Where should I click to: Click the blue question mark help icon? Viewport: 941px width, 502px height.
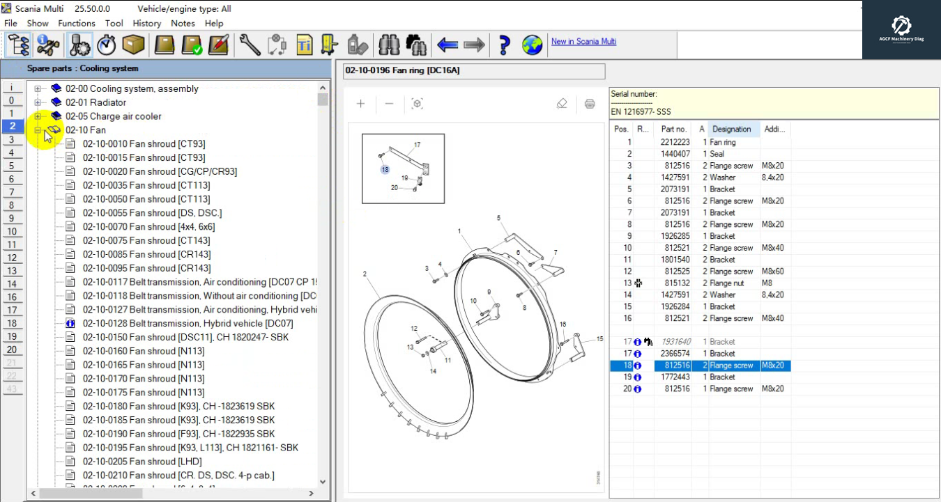504,45
